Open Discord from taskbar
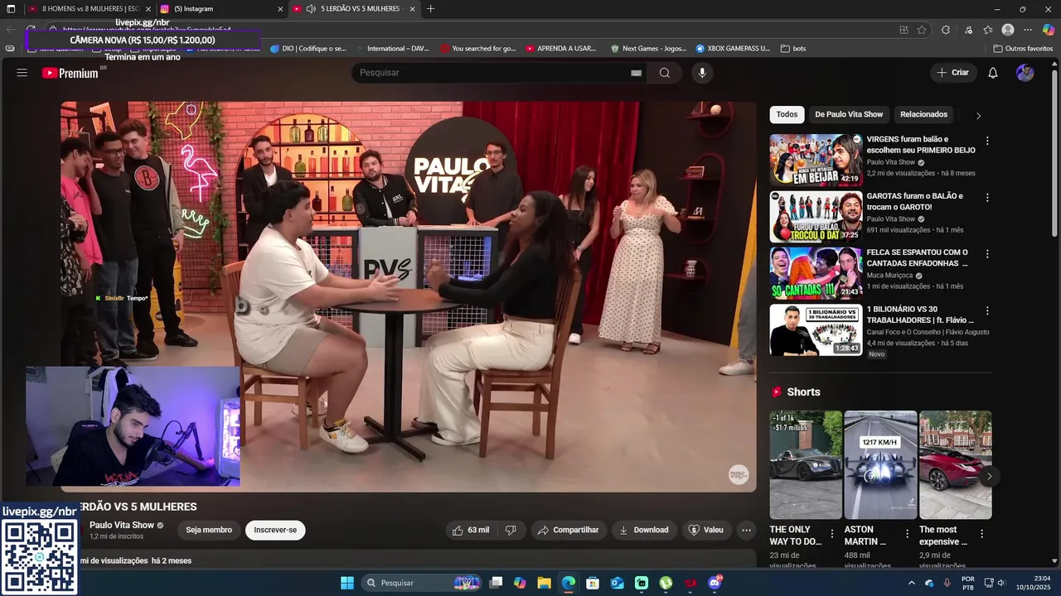This screenshot has width=1061, height=596. [x=715, y=583]
